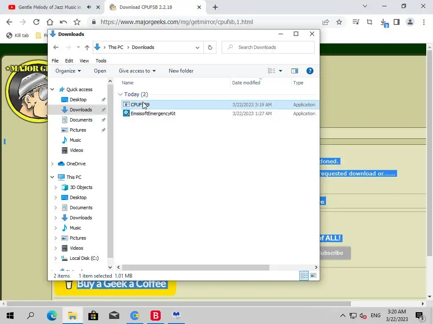Go to the Chrome home page icon
This screenshot has height=324, width=433.
click(x=50, y=22)
